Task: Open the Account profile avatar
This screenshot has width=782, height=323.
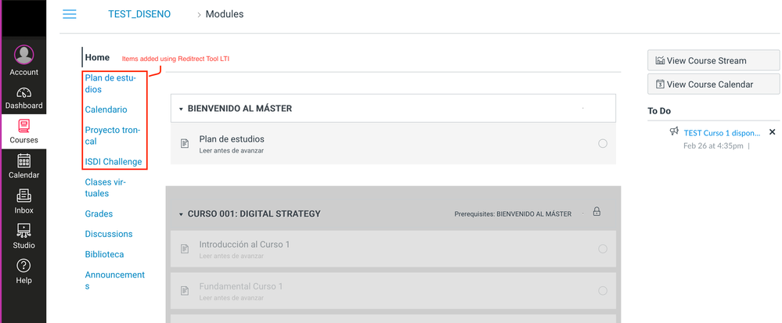Action: (23, 56)
